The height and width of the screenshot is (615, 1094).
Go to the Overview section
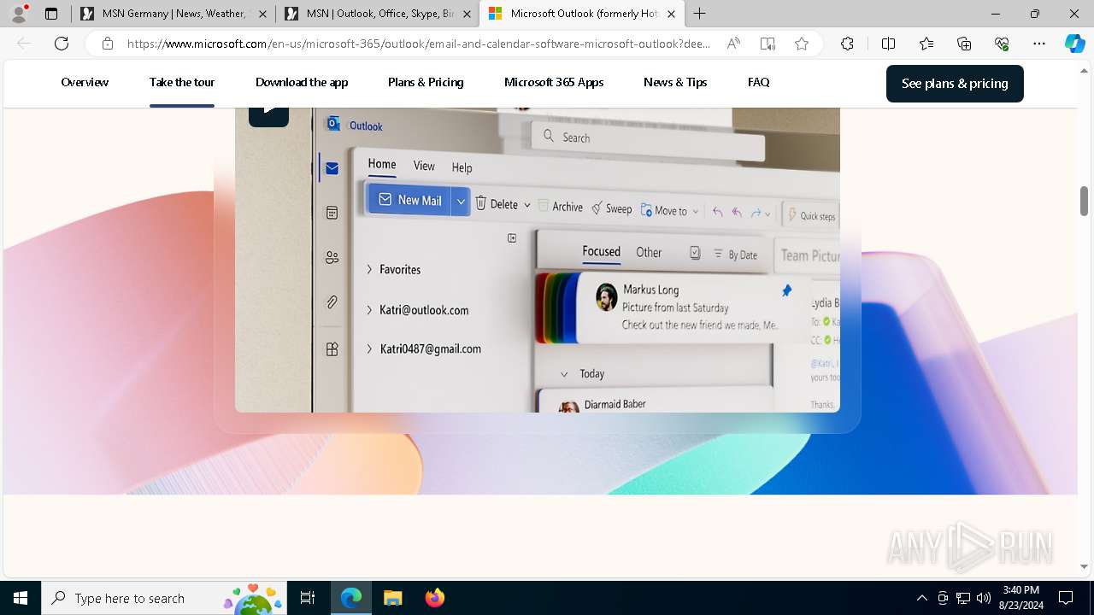click(x=85, y=83)
